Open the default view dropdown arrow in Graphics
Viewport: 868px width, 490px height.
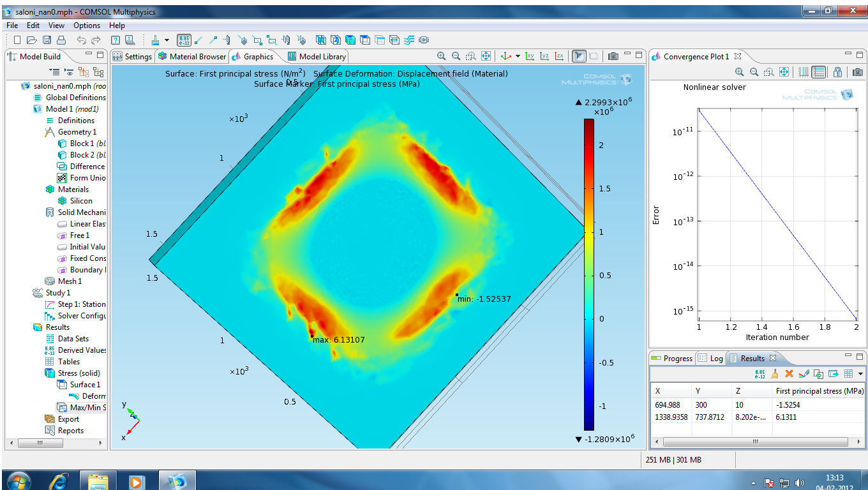point(518,56)
